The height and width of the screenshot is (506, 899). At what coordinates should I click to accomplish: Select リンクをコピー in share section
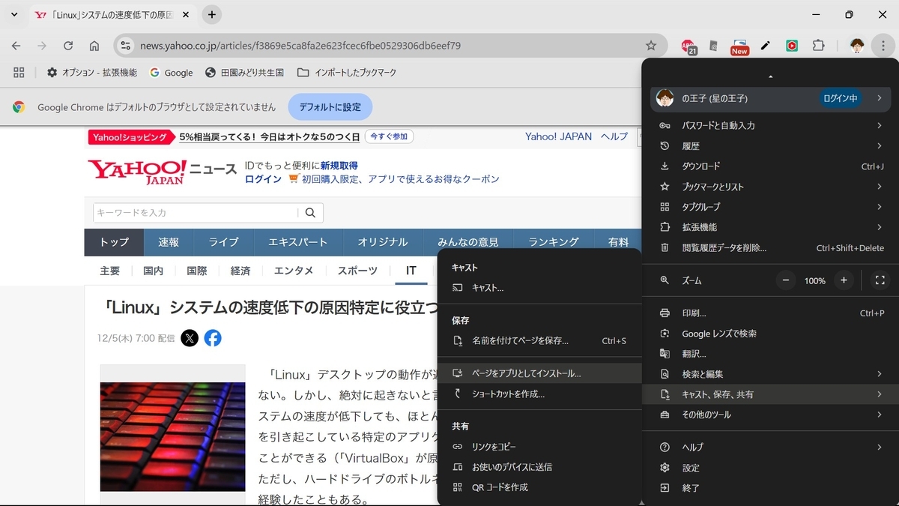click(539, 447)
